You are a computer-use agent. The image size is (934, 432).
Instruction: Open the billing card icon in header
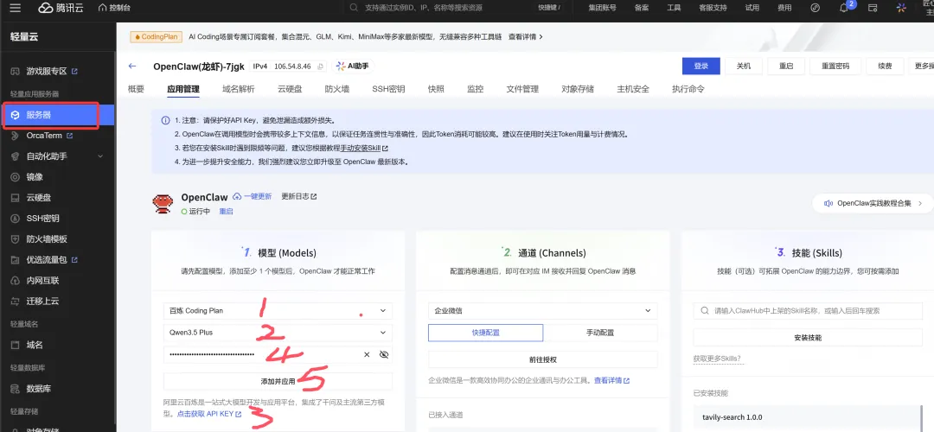(x=873, y=8)
